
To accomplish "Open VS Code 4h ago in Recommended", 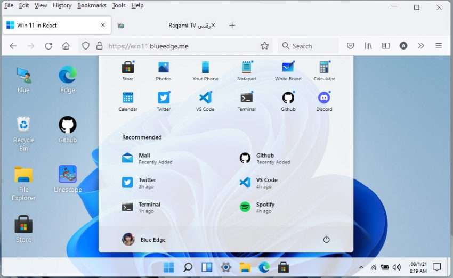I will tap(258, 183).
